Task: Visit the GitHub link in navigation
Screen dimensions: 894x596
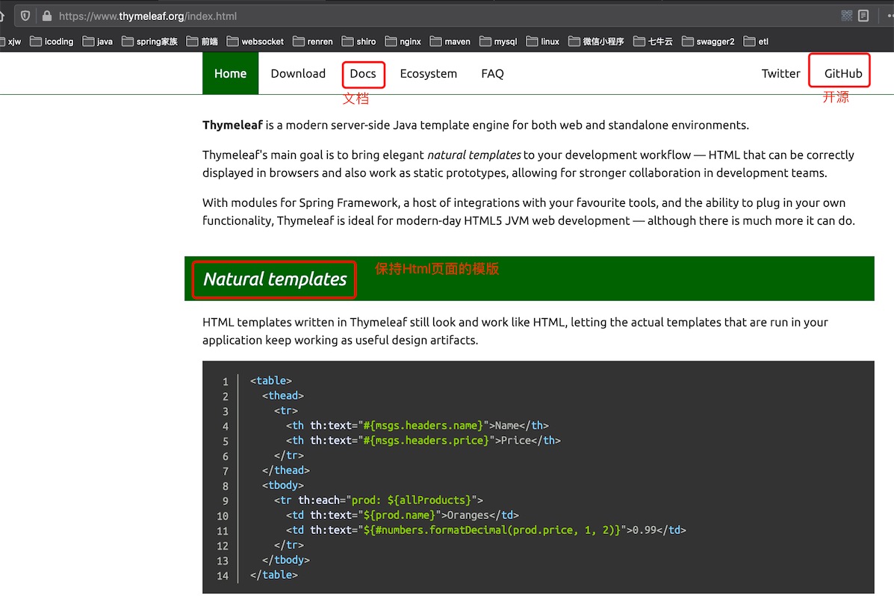Action: tap(843, 74)
